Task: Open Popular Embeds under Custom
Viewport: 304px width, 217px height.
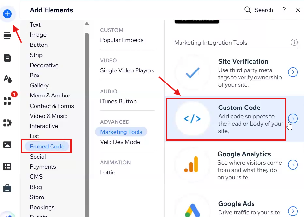Action: (x=122, y=40)
